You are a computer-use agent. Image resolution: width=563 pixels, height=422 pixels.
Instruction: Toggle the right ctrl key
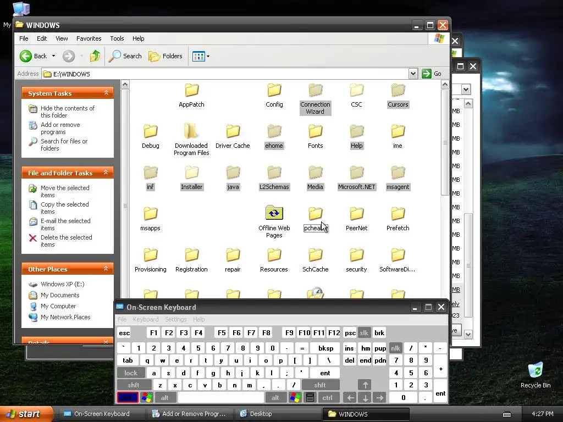pyautogui.click(x=327, y=397)
